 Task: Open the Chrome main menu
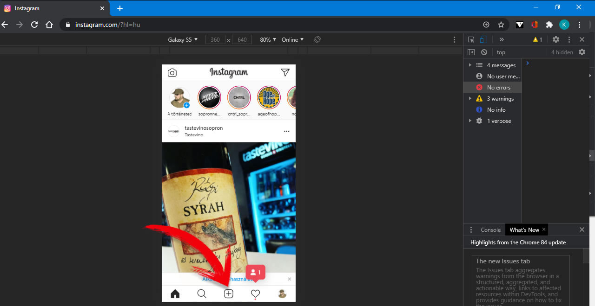(579, 25)
